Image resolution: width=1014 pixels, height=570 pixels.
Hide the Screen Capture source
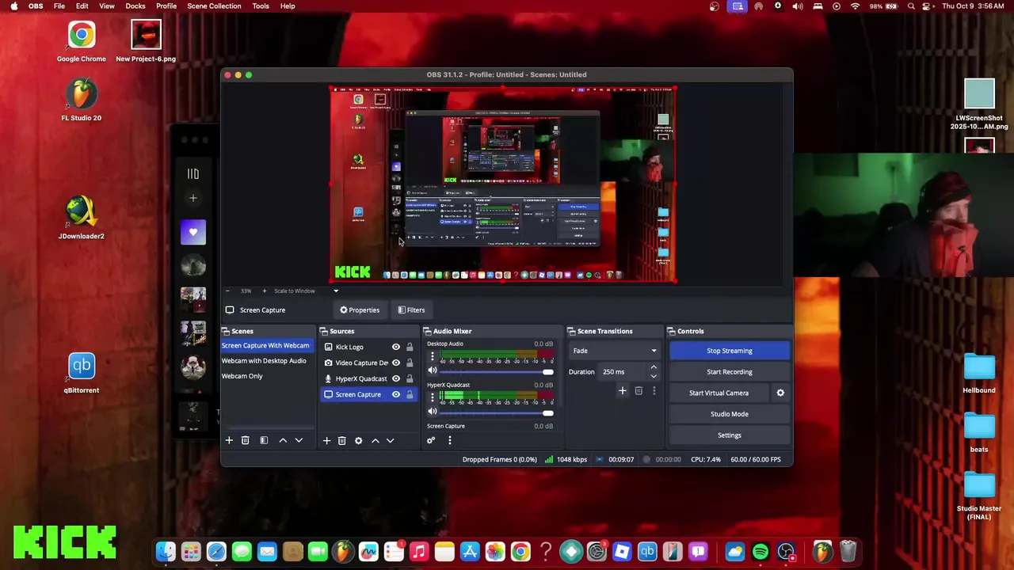tap(396, 394)
